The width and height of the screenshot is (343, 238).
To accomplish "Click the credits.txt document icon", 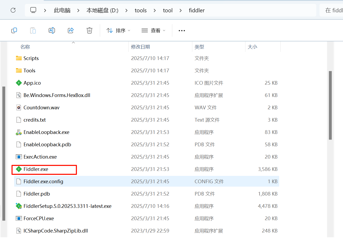I will (19, 120).
